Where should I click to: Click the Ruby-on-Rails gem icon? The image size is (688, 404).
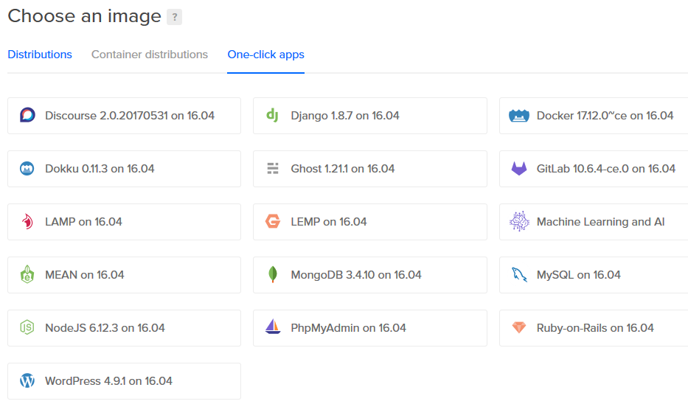(519, 328)
